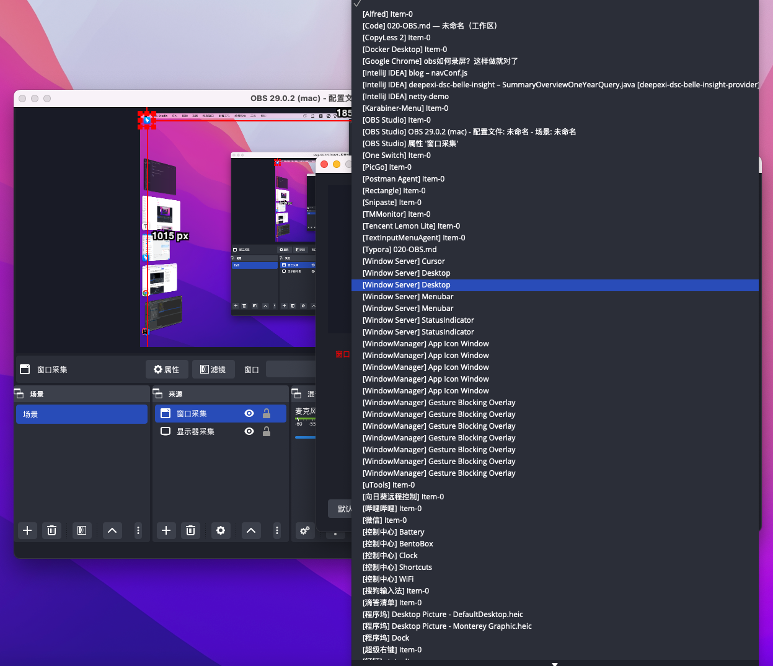
Task: Hide the 显示器采集 source with eye icon
Action: (x=249, y=431)
